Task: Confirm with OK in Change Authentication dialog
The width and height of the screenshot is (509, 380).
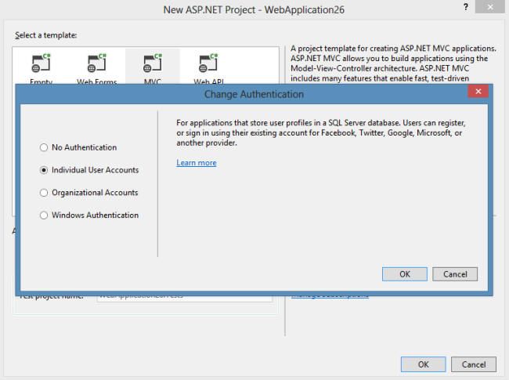Action: click(x=405, y=274)
